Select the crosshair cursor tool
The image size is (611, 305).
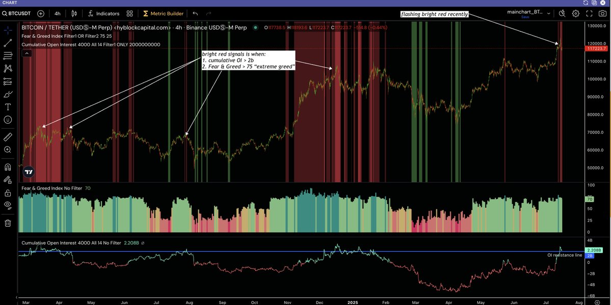click(8, 30)
